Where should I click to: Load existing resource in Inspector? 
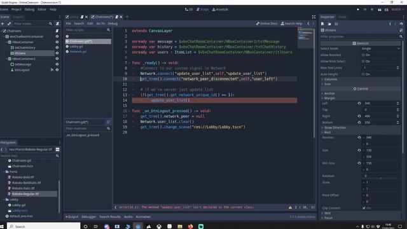click(x=329, y=24)
